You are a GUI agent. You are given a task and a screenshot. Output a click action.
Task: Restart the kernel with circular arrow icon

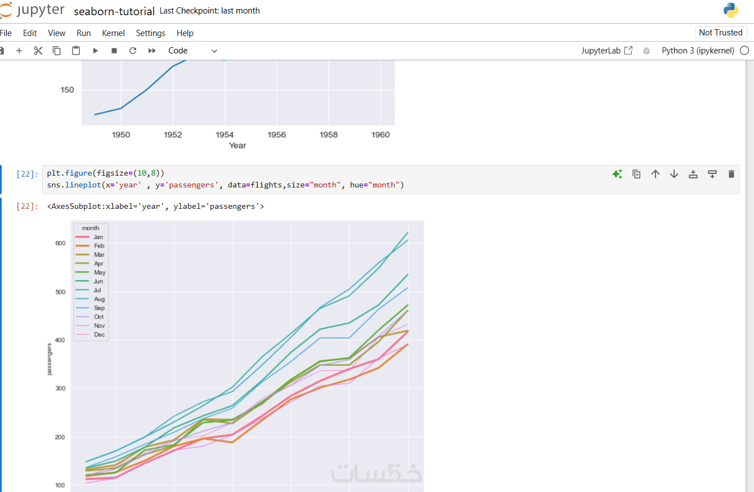tap(133, 51)
